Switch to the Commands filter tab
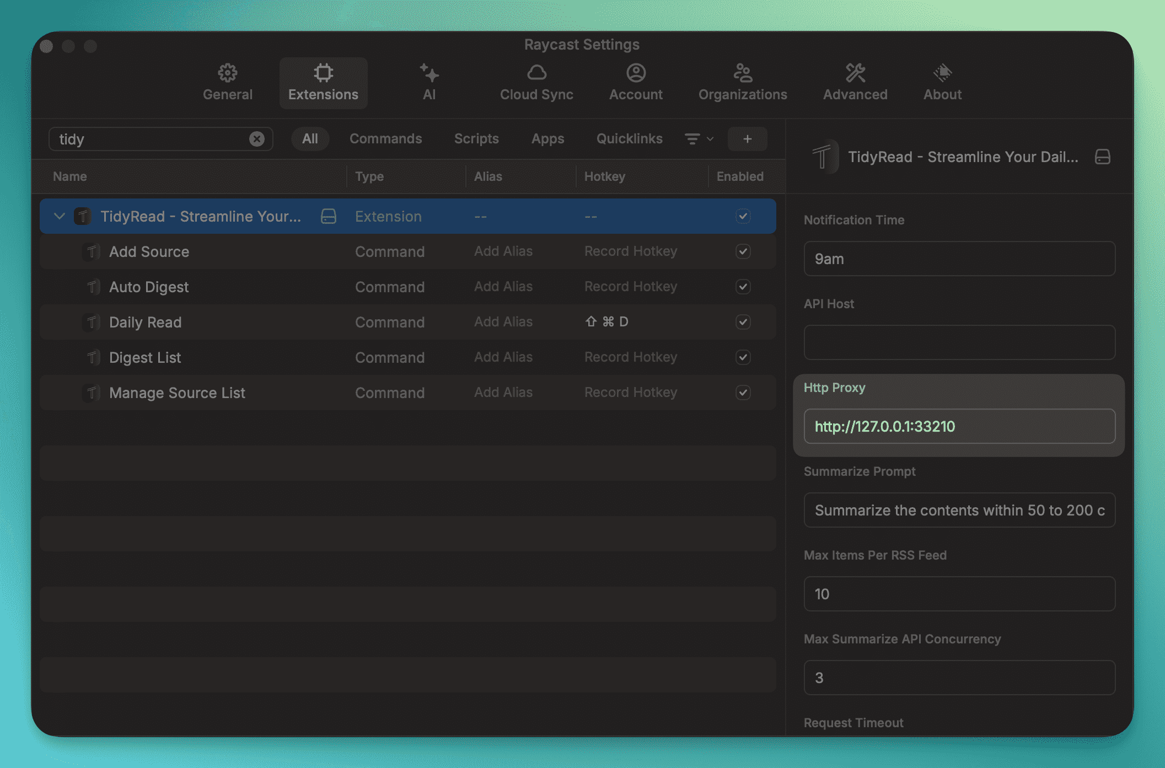Viewport: 1165px width, 768px height. coord(385,139)
